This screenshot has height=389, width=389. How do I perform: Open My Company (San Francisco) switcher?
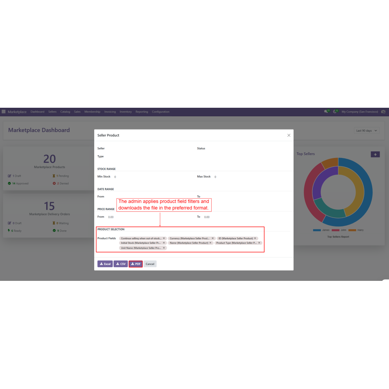coord(359,112)
